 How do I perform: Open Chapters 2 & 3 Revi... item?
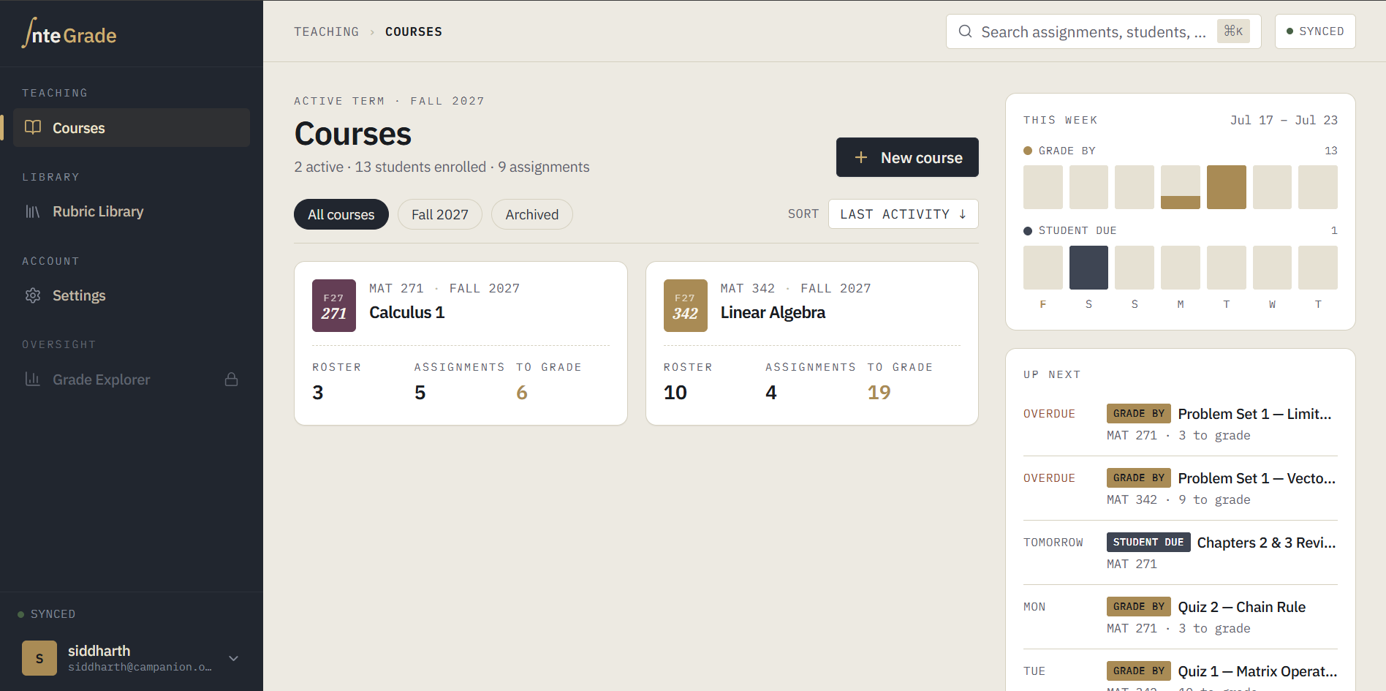click(x=1181, y=553)
